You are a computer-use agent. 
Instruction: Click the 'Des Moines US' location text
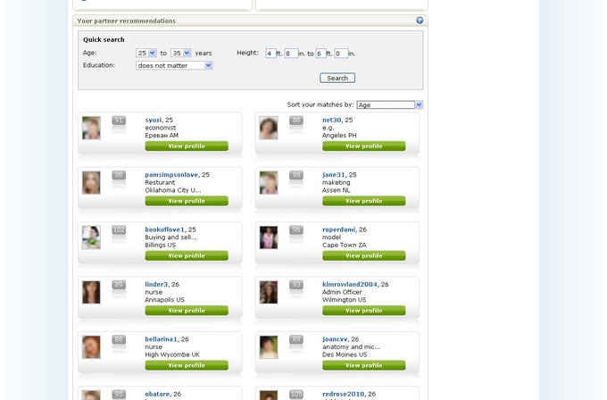coord(345,354)
